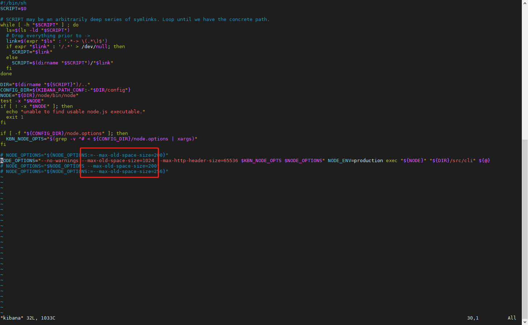Click the 'exit 1' line
Screen dimensions: 528x325
pos(14,117)
